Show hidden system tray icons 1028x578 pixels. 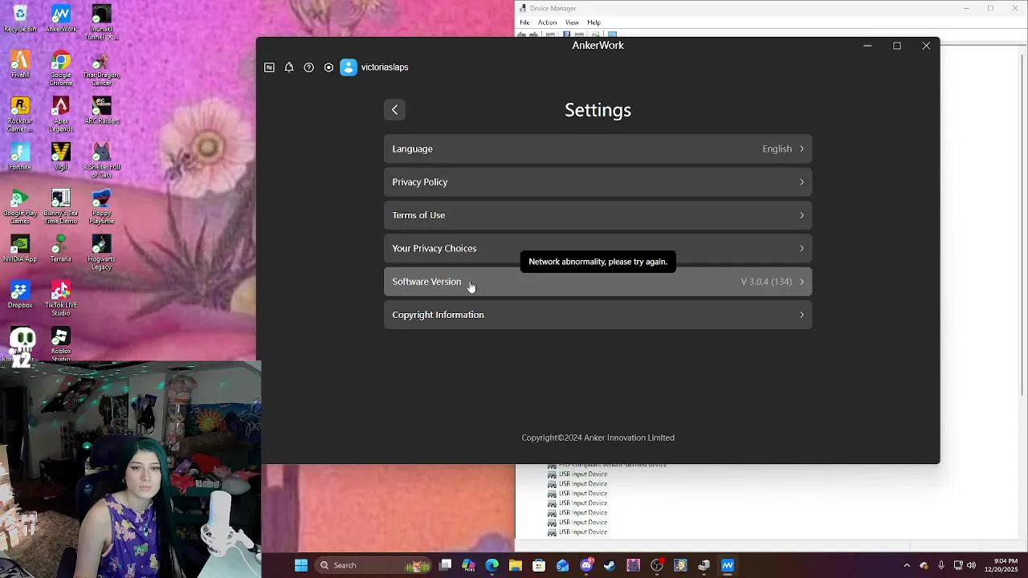(907, 565)
